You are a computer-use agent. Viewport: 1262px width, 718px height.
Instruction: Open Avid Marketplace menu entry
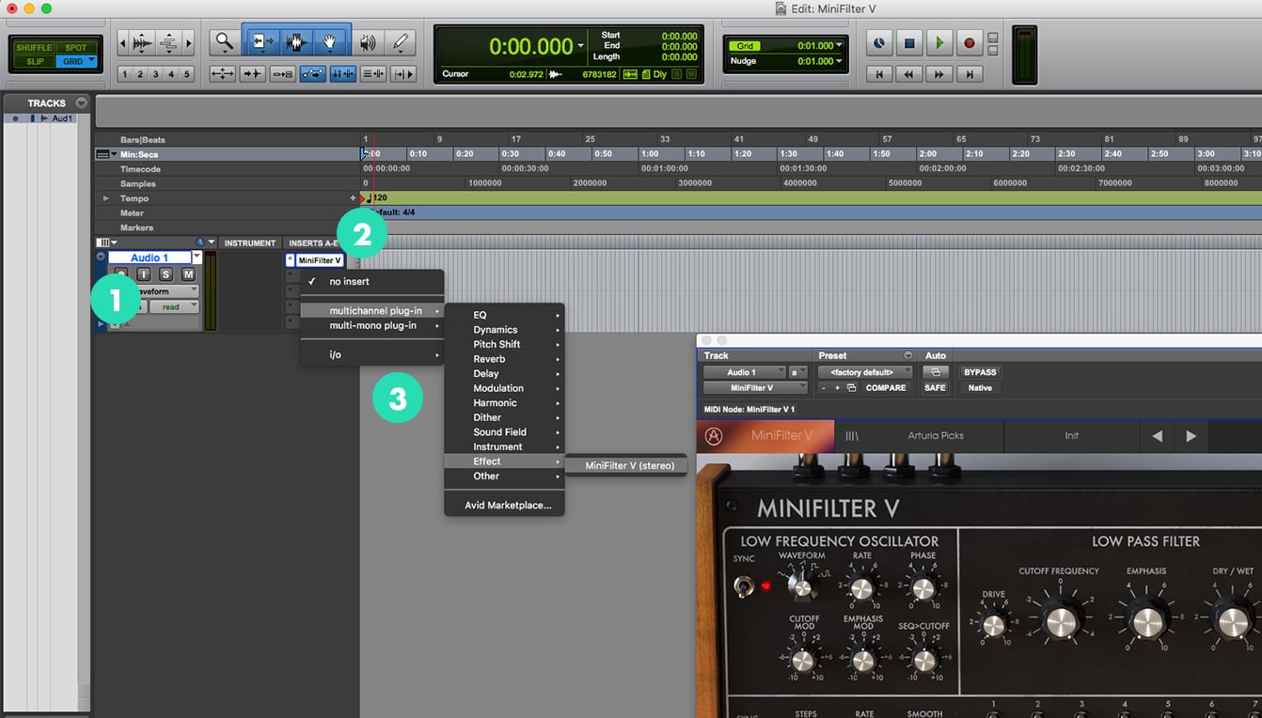point(504,506)
